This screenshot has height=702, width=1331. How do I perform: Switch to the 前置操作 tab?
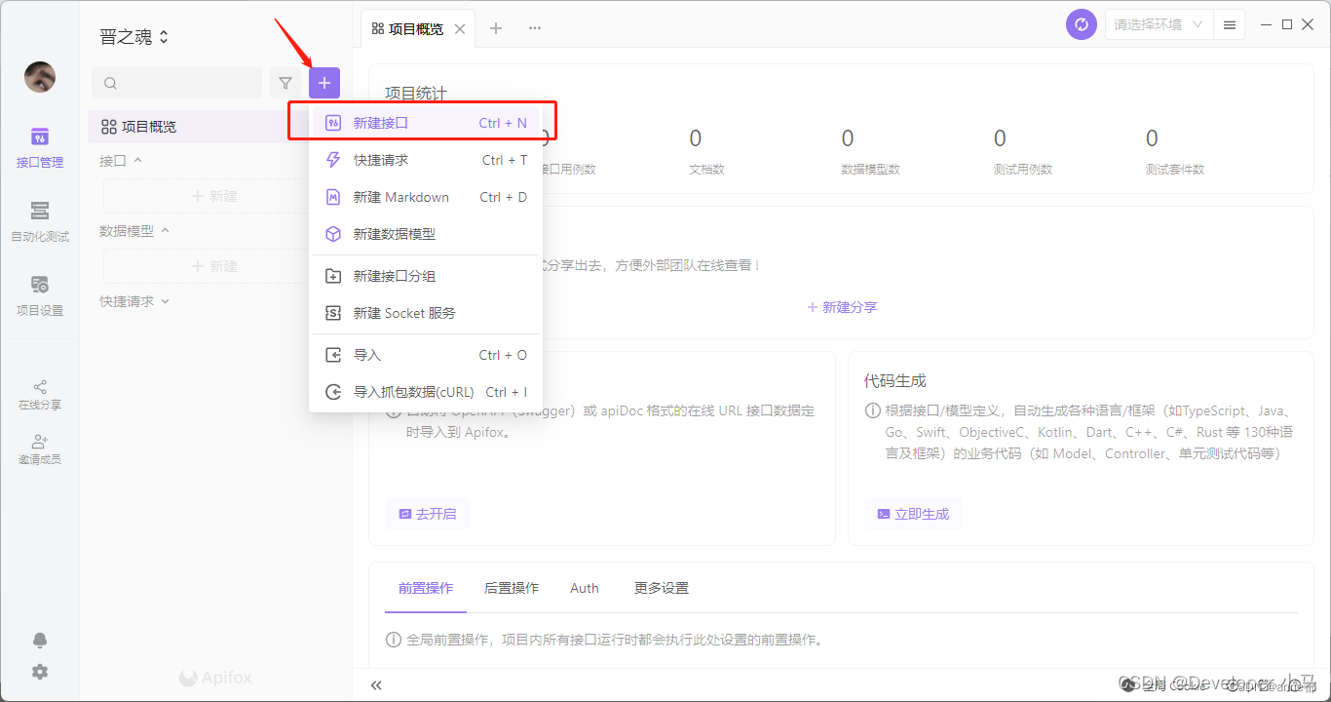426,588
